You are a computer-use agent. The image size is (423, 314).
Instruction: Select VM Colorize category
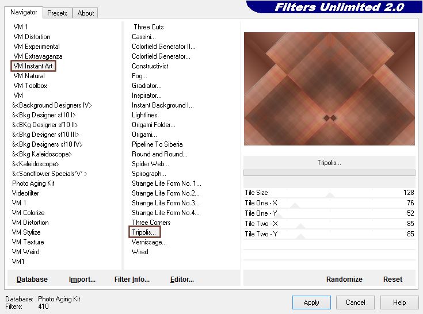coord(28,213)
